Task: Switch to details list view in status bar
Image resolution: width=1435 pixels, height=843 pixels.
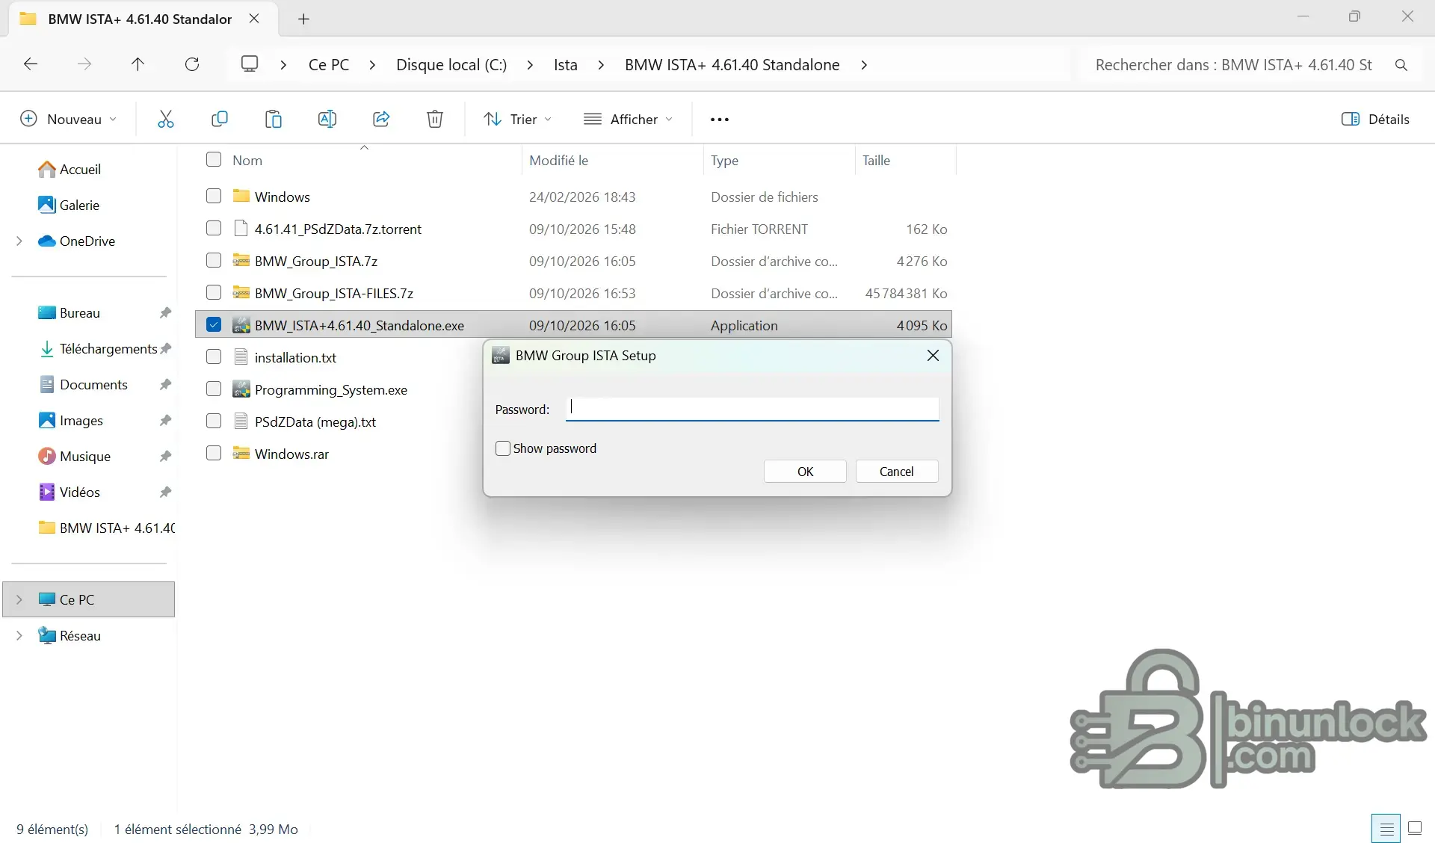Action: [x=1386, y=828]
